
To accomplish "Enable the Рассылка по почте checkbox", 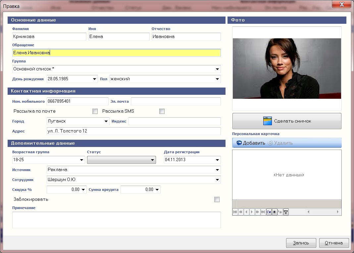I will [x=95, y=111].
